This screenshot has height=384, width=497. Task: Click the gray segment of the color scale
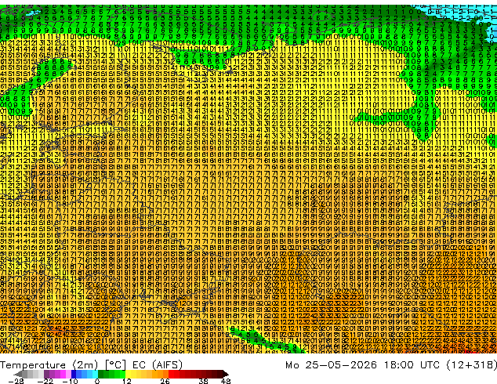coord(33,374)
